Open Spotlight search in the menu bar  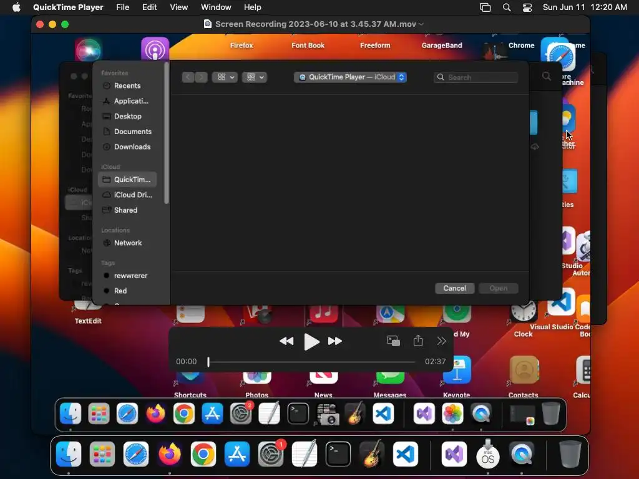pyautogui.click(x=507, y=7)
